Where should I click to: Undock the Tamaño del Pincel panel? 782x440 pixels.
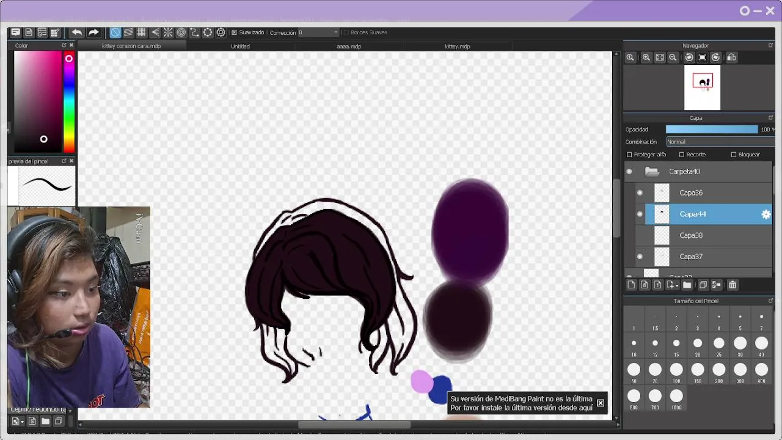click(x=770, y=301)
